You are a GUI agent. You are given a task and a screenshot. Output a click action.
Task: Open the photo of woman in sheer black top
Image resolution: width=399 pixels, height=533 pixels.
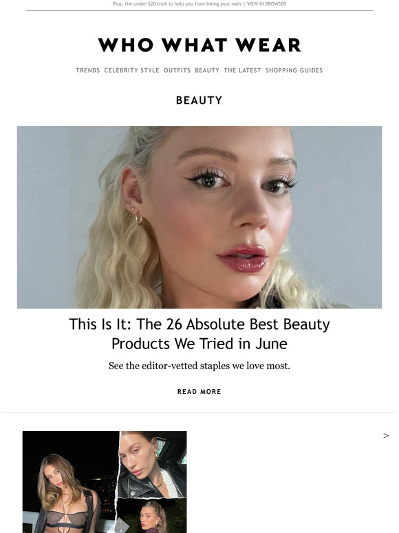tap(69, 483)
